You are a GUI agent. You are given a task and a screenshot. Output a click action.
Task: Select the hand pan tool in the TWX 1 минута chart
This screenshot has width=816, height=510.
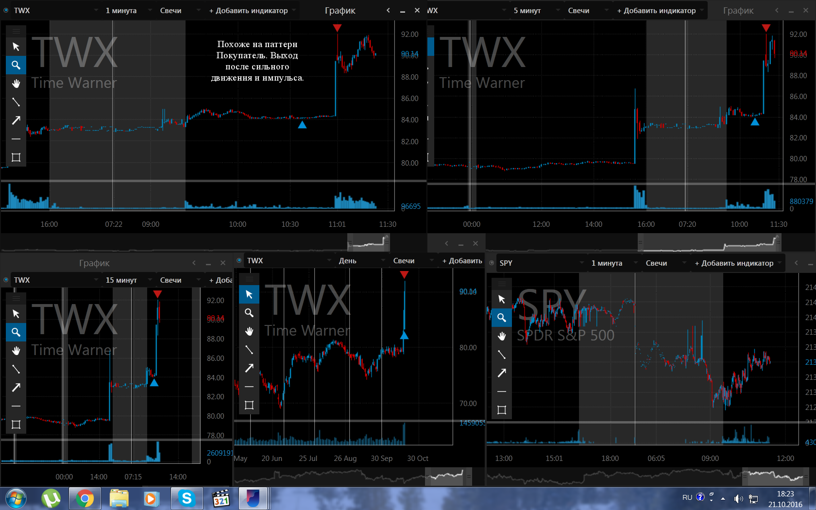tap(16, 84)
